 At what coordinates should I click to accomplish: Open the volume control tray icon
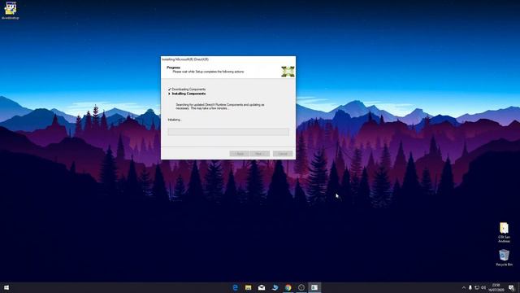(x=483, y=287)
